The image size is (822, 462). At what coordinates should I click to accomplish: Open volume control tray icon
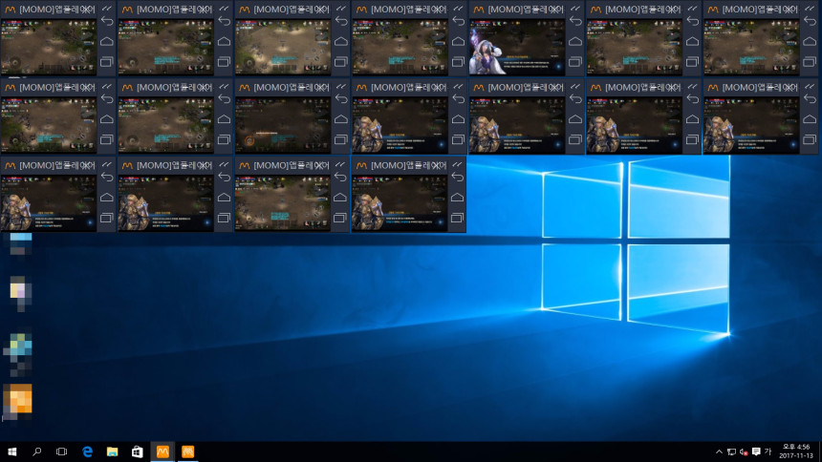point(744,451)
